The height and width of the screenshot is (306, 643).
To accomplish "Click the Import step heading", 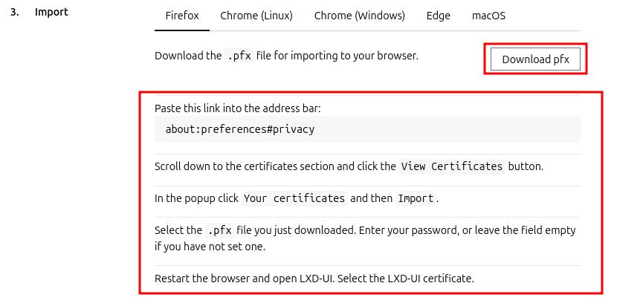I will coord(52,12).
